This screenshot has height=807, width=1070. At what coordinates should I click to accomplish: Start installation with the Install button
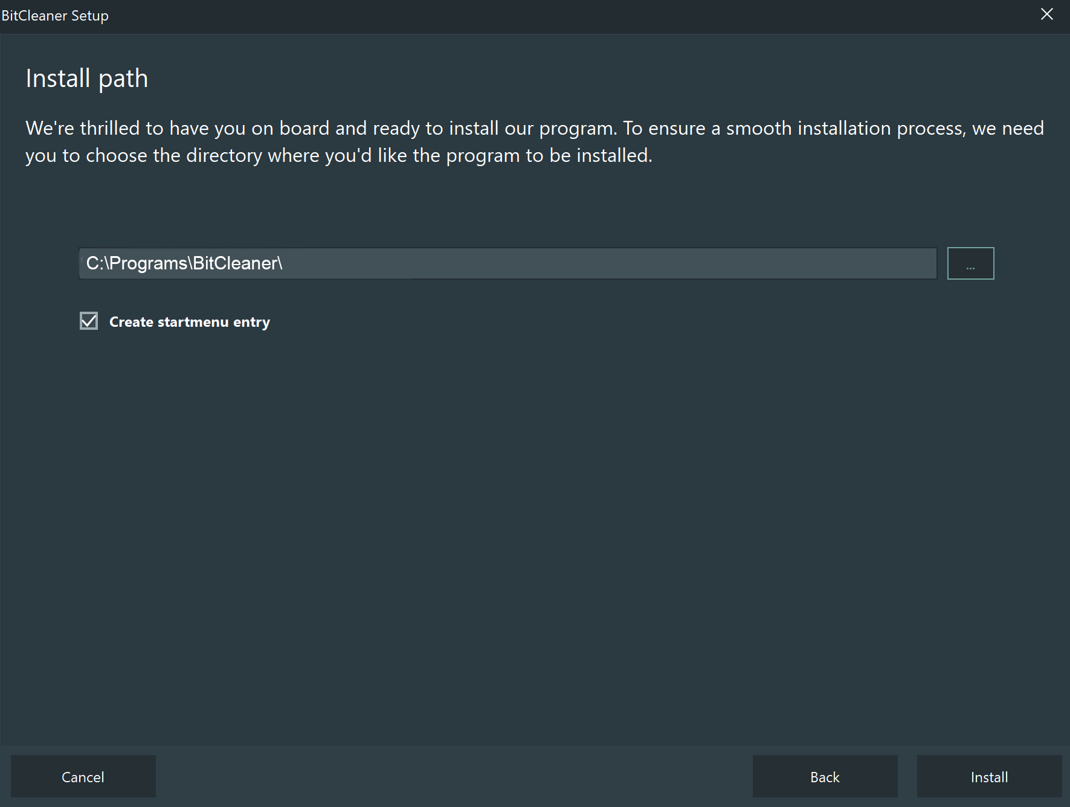pos(989,776)
